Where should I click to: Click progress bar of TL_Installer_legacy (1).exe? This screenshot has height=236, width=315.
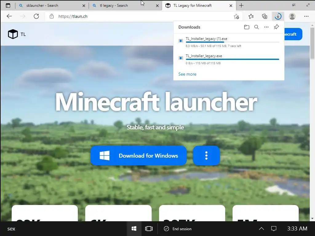click(233, 42)
